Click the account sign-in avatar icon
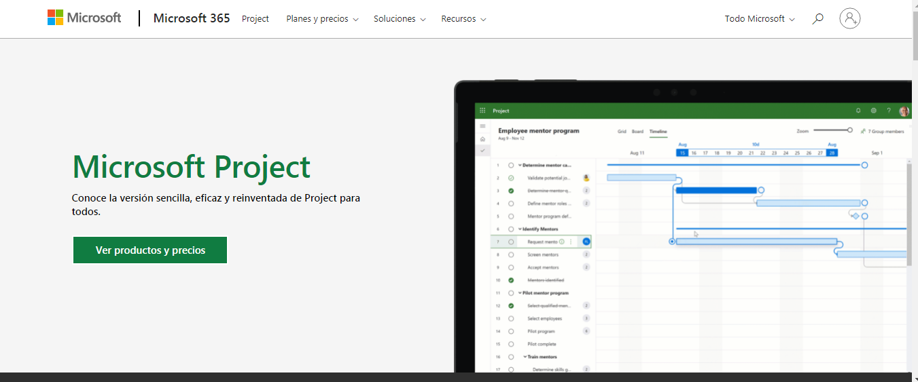The width and height of the screenshot is (918, 382). tap(850, 18)
